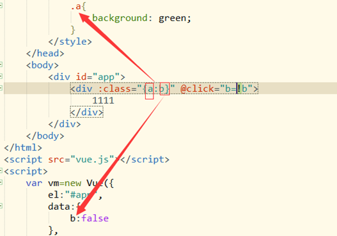Screen dimensions: 337x236
Task: Click the "}," closing the data object
Action: (53, 231)
